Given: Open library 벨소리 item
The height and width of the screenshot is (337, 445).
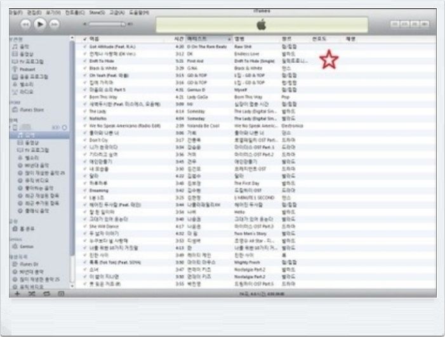Looking at the screenshot, I should coord(23,84).
